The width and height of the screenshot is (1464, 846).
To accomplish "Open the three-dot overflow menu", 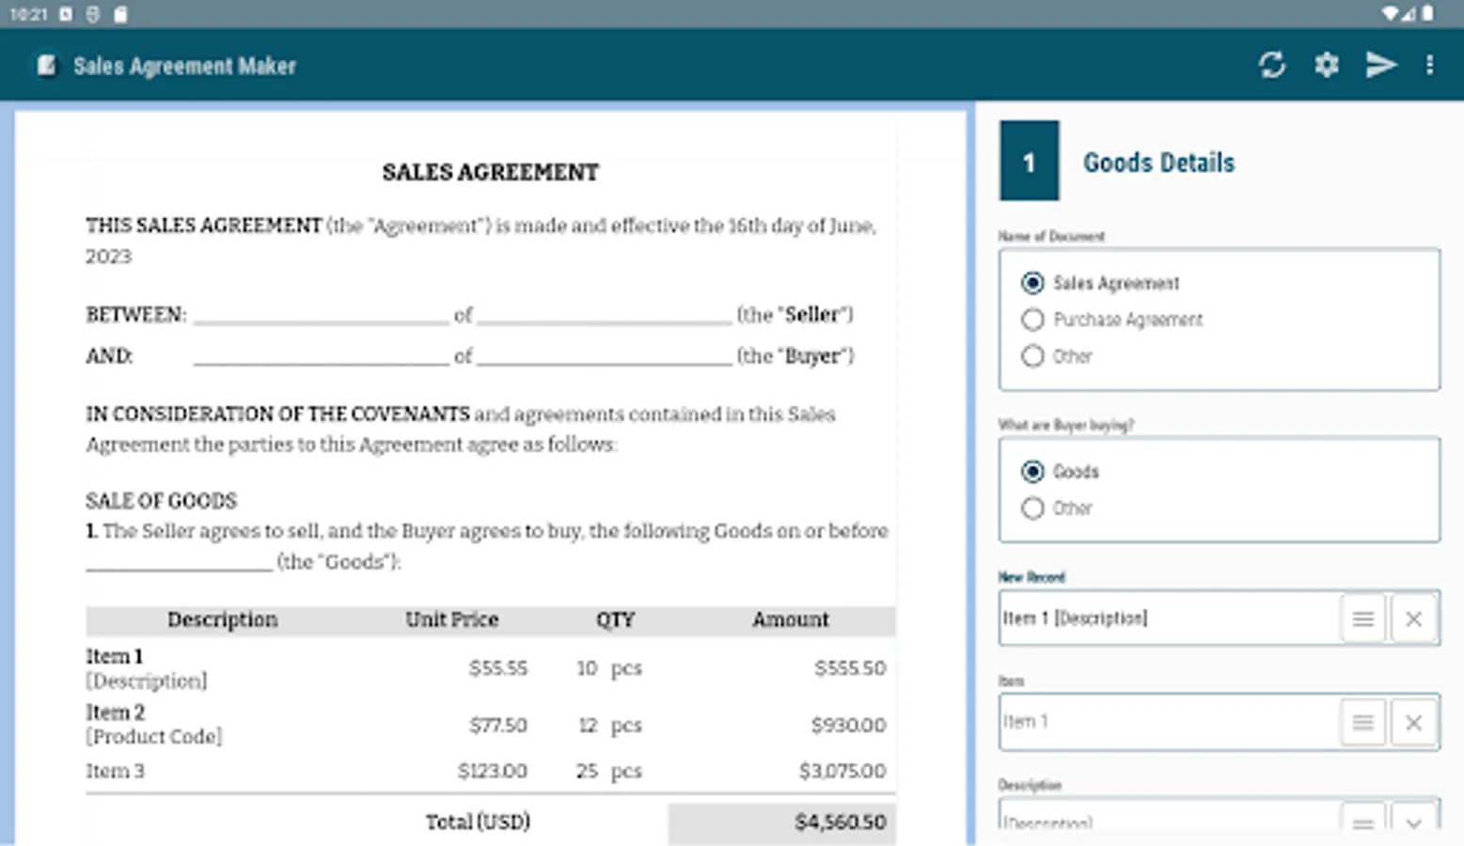I will click(1429, 65).
